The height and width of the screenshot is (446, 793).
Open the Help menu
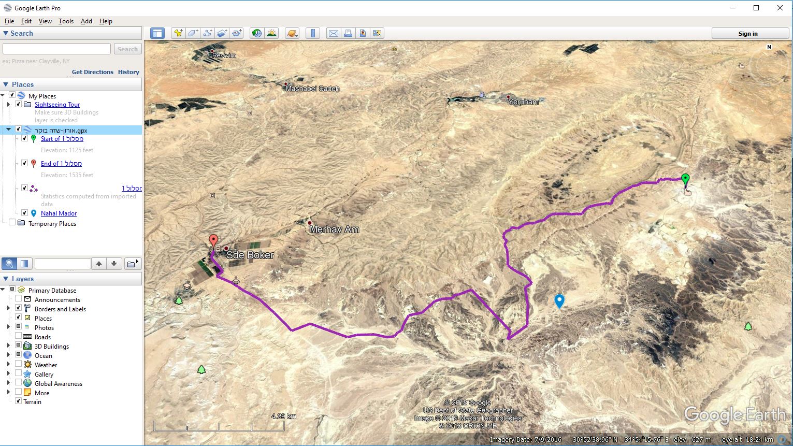point(106,21)
